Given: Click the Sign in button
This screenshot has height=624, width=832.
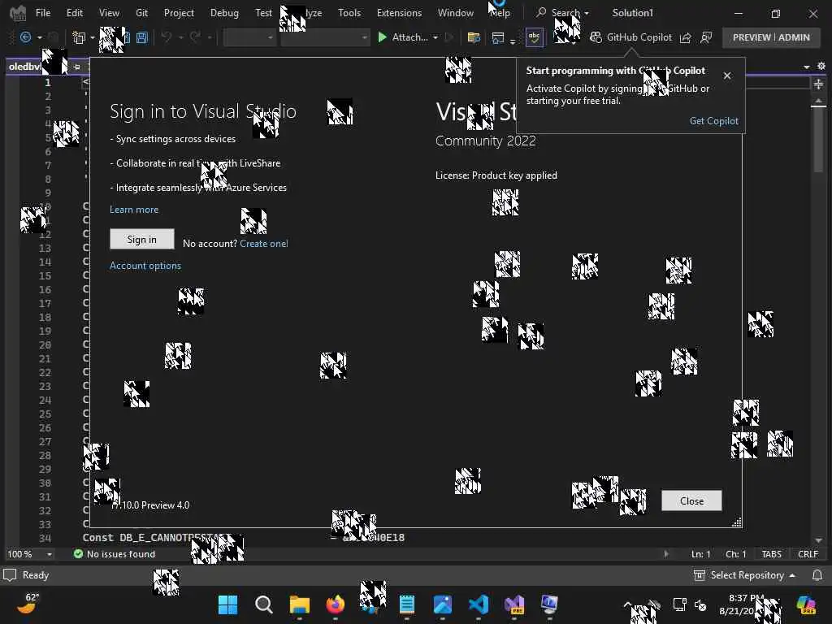Looking at the screenshot, I should [x=141, y=240].
